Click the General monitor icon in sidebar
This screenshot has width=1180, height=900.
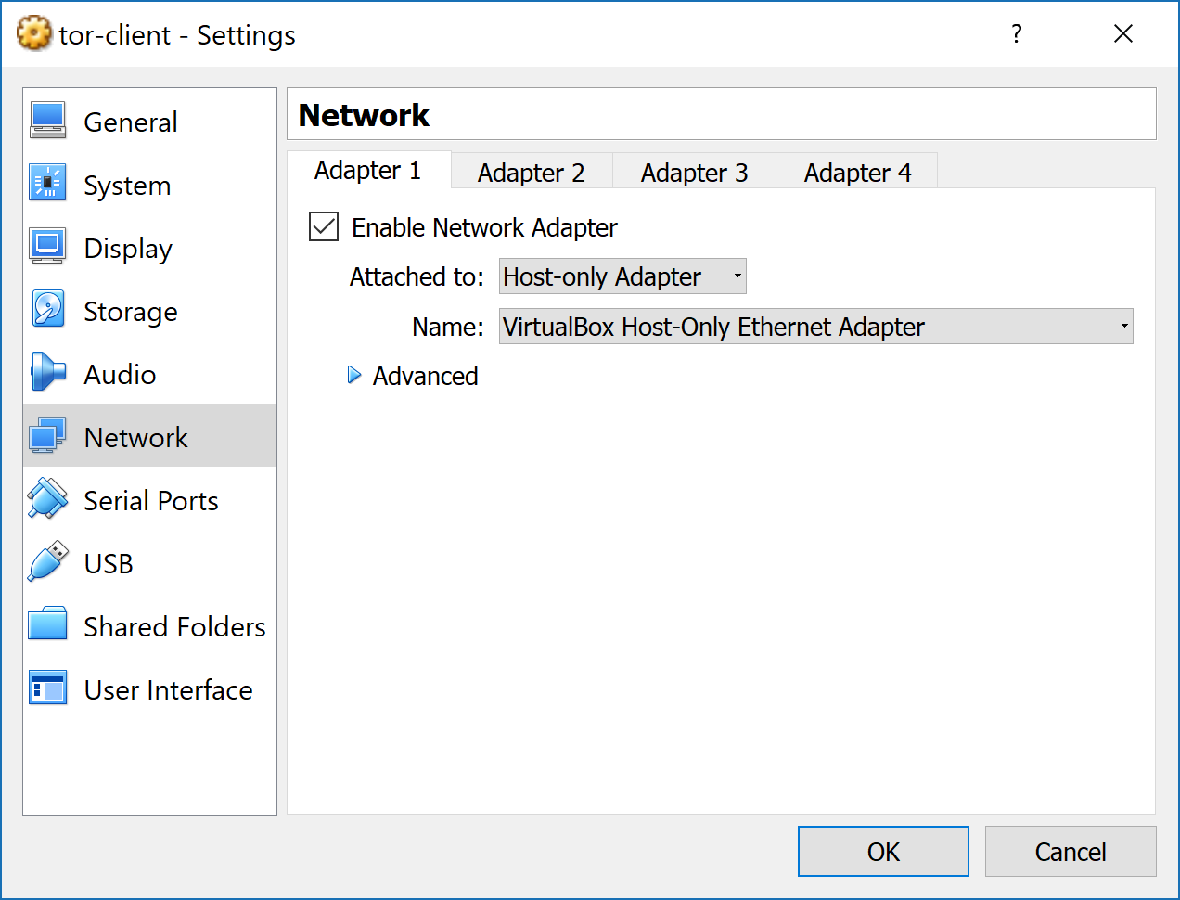tap(47, 121)
